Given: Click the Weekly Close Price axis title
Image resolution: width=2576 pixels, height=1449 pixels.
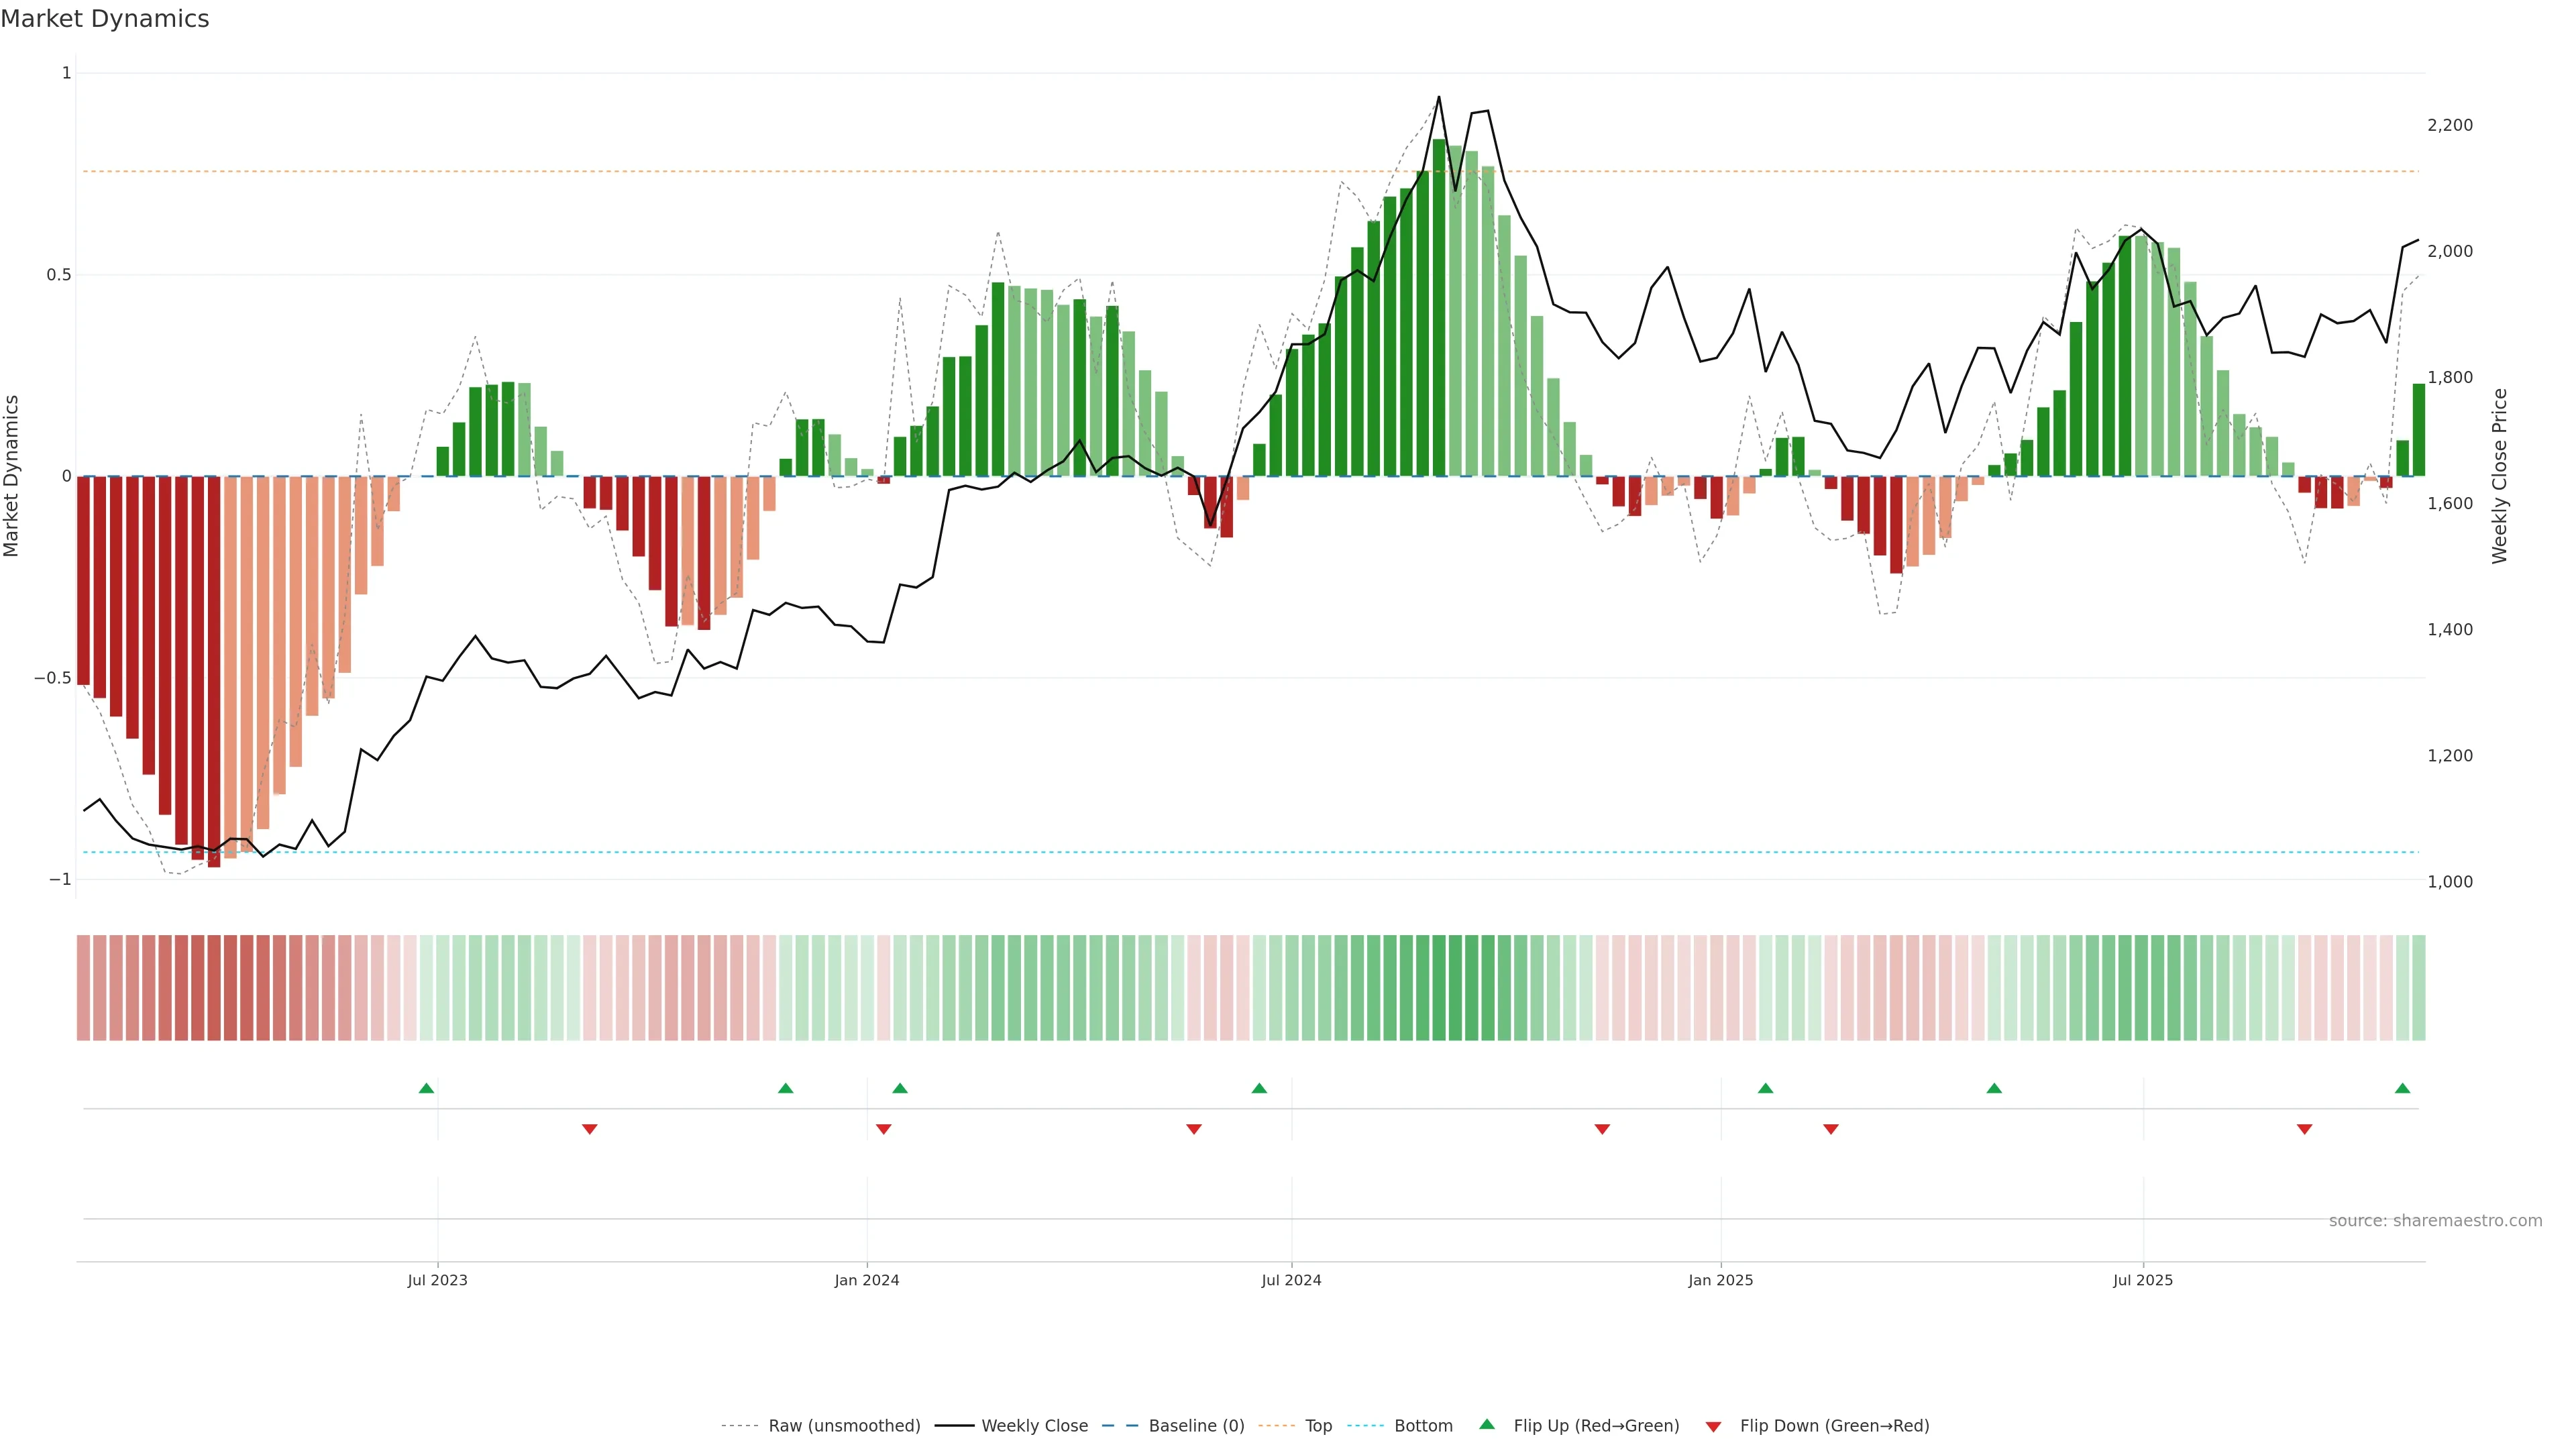Looking at the screenshot, I should click(2499, 476).
